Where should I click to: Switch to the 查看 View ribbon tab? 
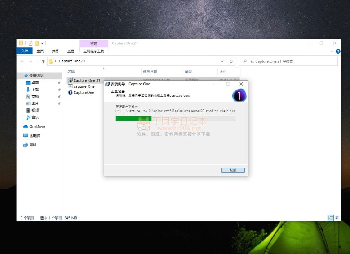(71, 51)
